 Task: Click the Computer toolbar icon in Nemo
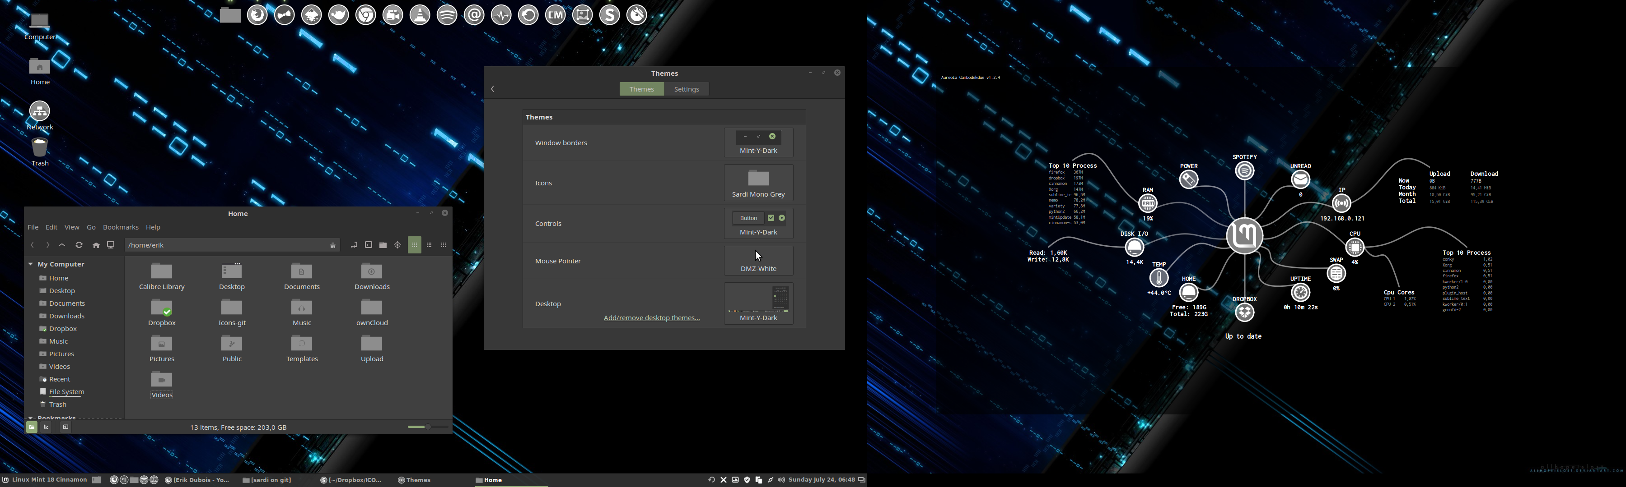click(111, 245)
